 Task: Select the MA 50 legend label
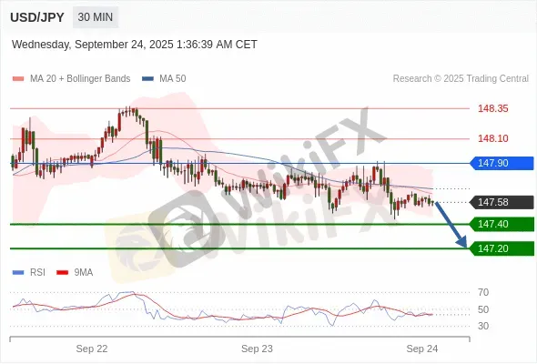[x=173, y=79]
